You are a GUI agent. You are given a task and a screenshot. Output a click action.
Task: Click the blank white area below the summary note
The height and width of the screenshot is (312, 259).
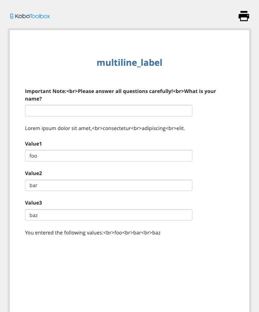point(129,272)
